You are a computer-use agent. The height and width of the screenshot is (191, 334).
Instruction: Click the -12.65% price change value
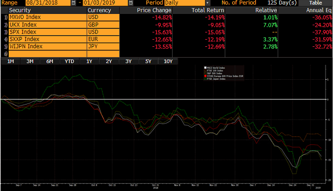(162, 39)
